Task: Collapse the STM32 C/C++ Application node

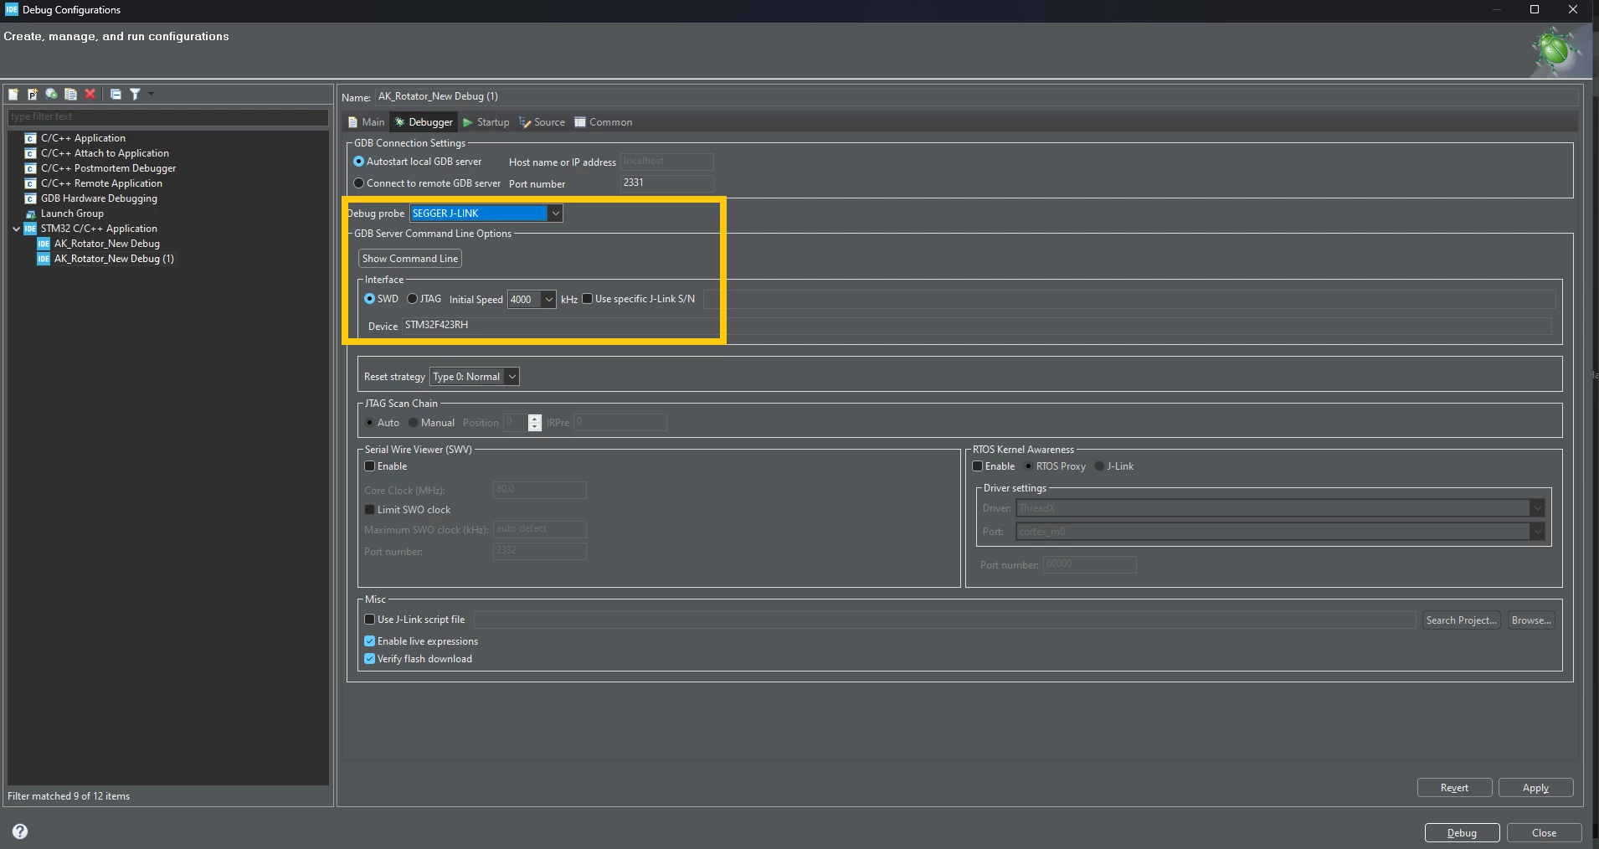Action: click(x=16, y=229)
